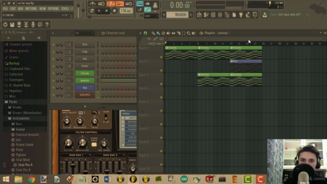The image size is (327, 184).
Task: Save the project with floppy icon
Action: tap(12, 25)
